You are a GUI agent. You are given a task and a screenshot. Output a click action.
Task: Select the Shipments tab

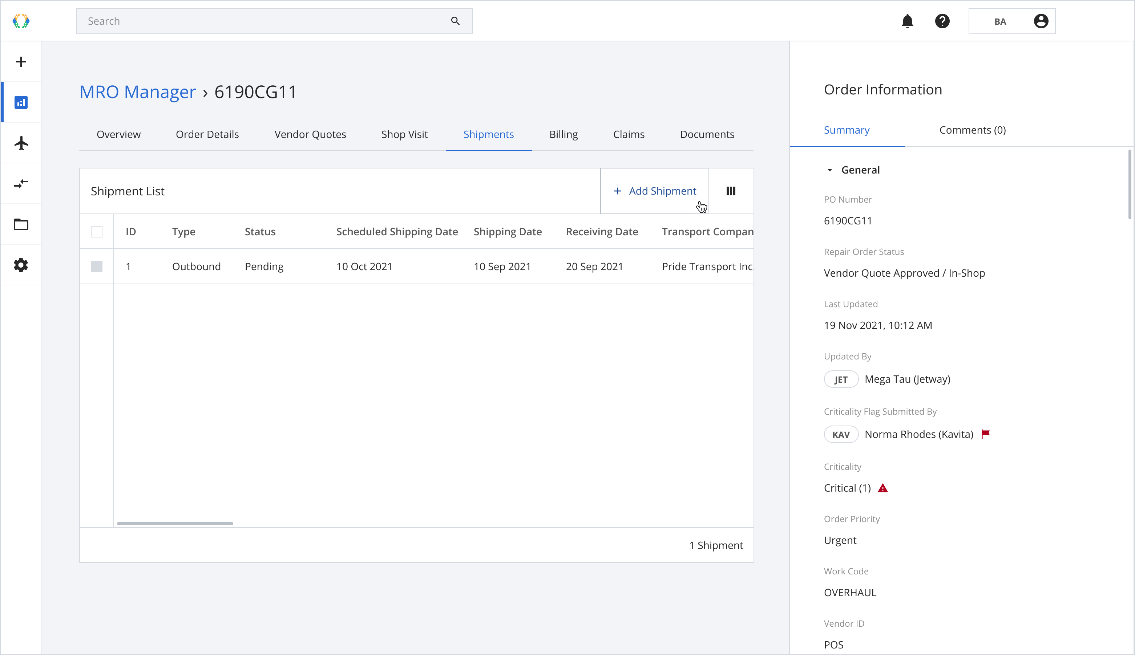pos(488,134)
